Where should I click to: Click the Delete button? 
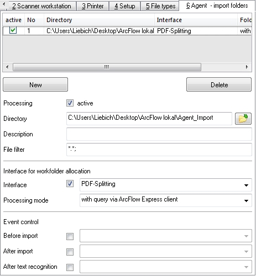coord(219,84)
